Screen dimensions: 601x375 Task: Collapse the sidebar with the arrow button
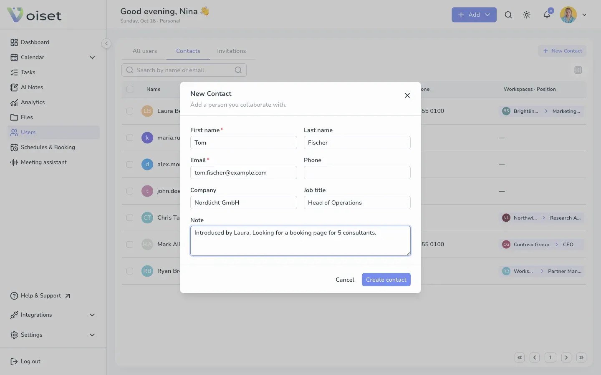click(x=106, y=43)
